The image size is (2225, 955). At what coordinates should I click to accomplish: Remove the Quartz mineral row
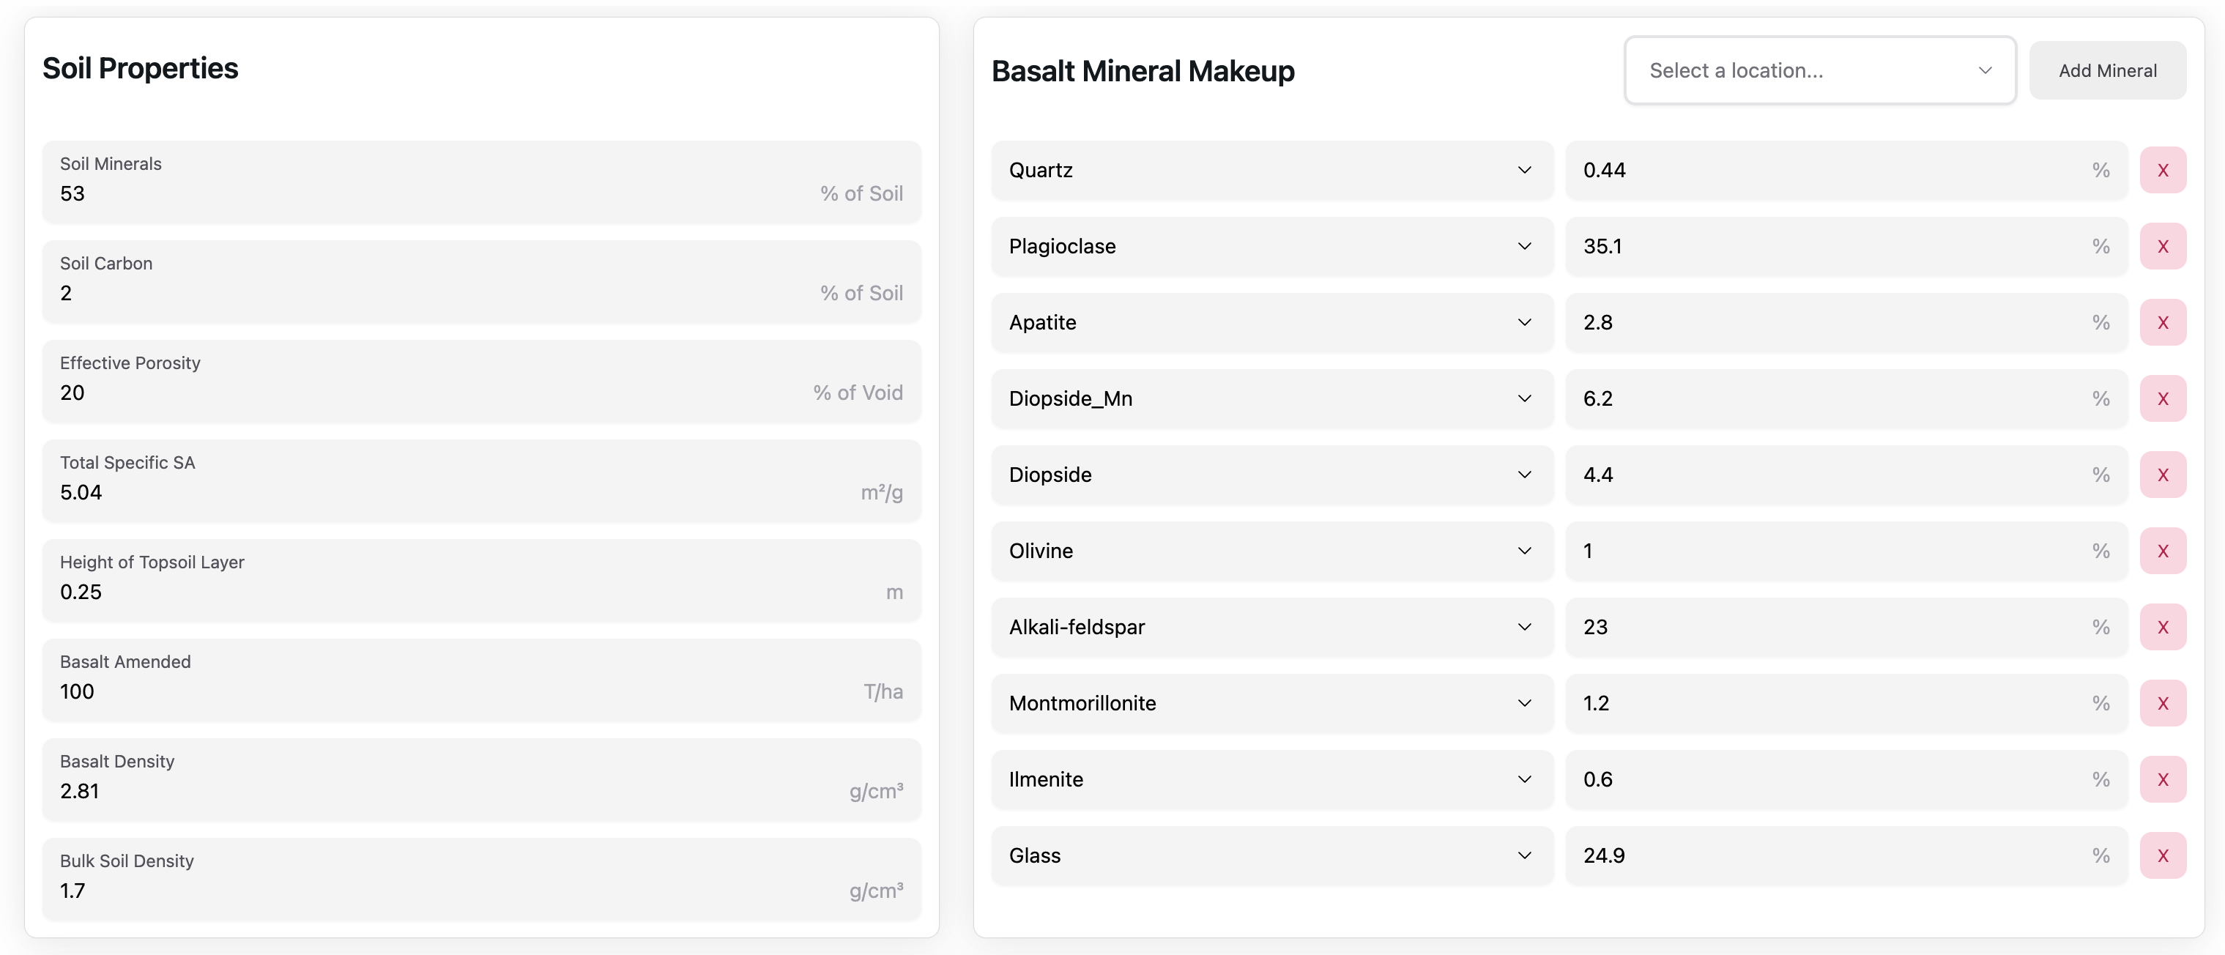pyautogui.click(x=2162, y=170)
